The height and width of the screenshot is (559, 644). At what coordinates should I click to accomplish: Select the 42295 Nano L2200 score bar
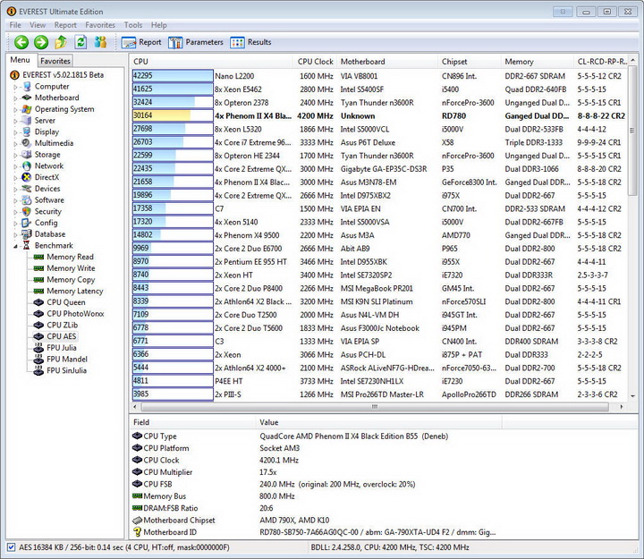(x=173, y=76)
